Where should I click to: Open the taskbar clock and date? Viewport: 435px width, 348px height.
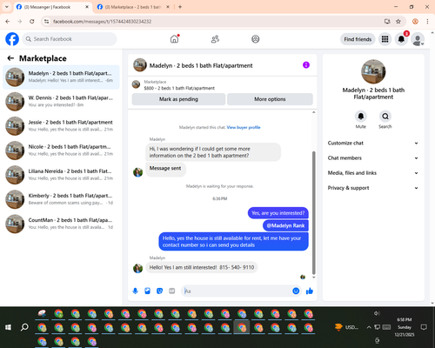click(x=405, y=327)
